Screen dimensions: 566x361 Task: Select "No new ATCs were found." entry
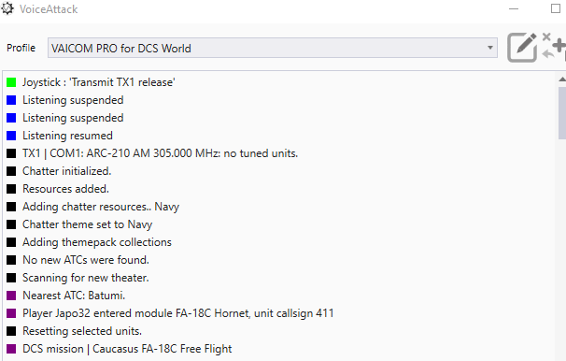(x=86, y=260)
